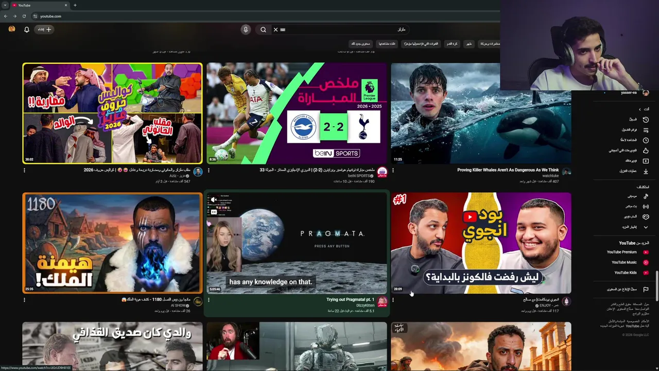Select the new-to-you (محتوى جديد لك) chip
This screenshot has width=659, height=371.
coord(361,44)
